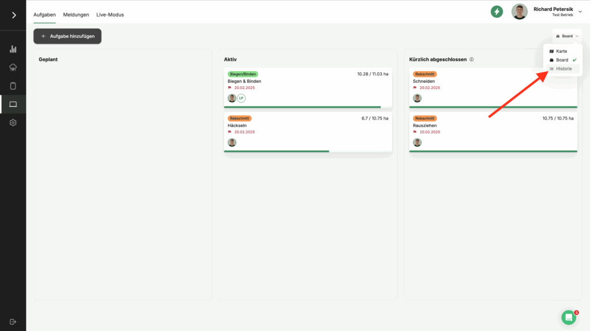Select Historie view option
The width and height of the screenshot is (590, 331).
(563, 68)
